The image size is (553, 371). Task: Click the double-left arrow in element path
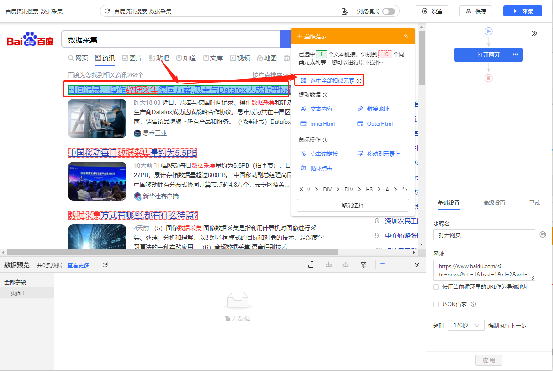(x=301, y=189)
